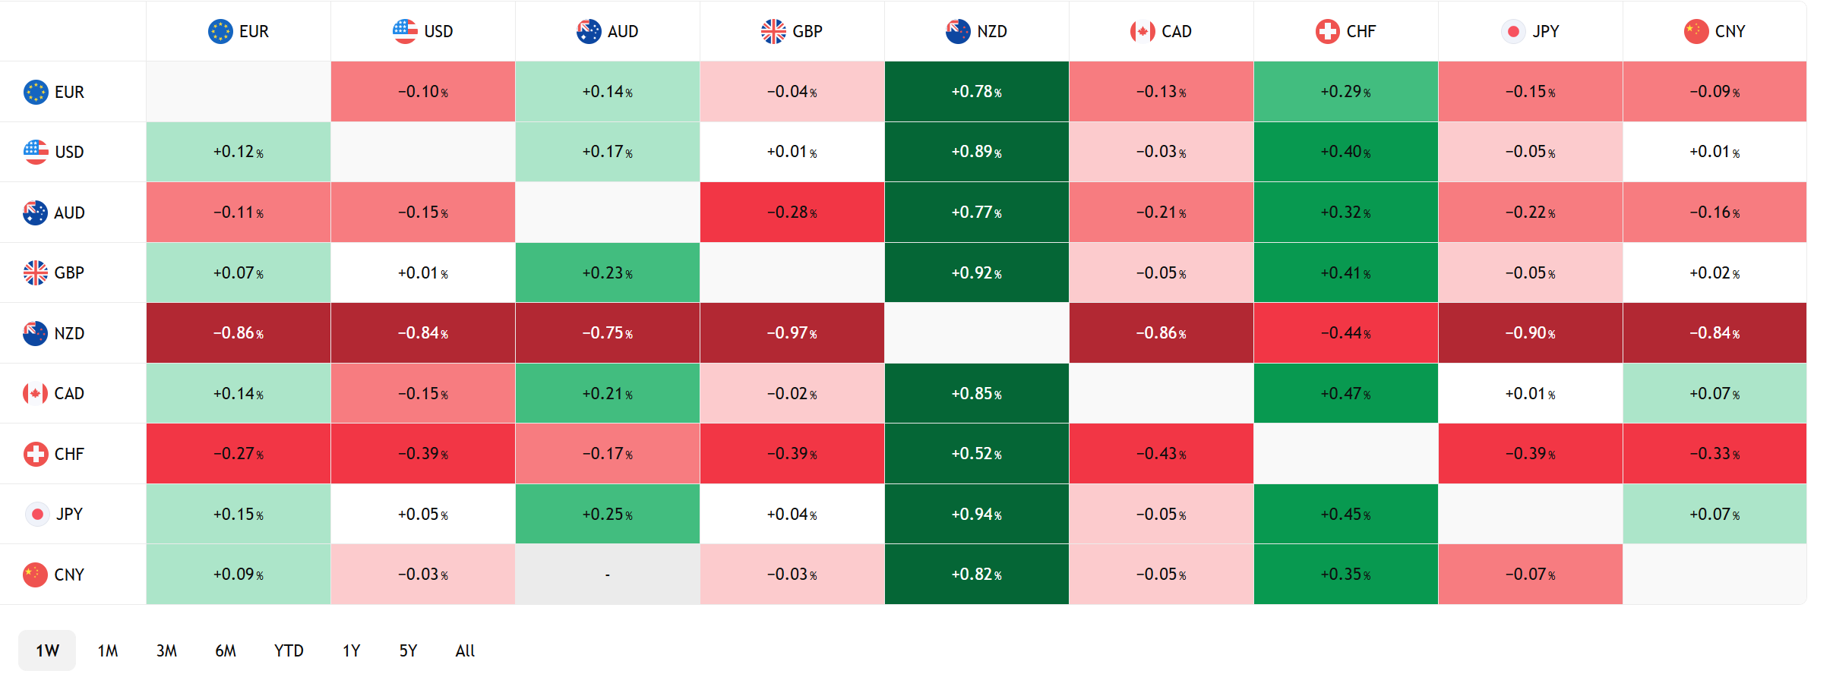
Task: Switch to the 1M timeframe tab
Action: [108, 650]
